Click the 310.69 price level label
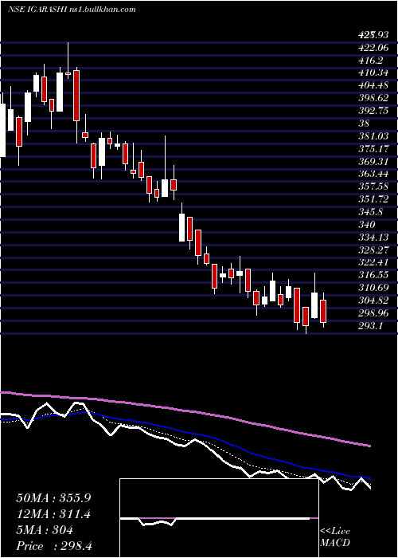 click(373, 288)
